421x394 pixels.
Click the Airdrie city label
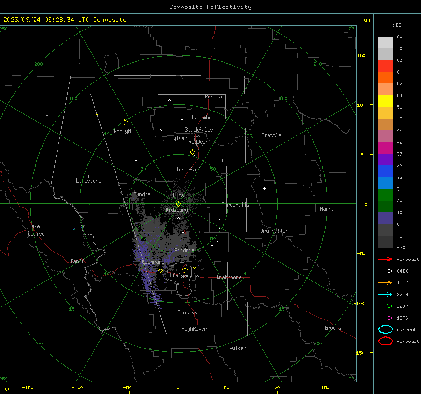184,250
